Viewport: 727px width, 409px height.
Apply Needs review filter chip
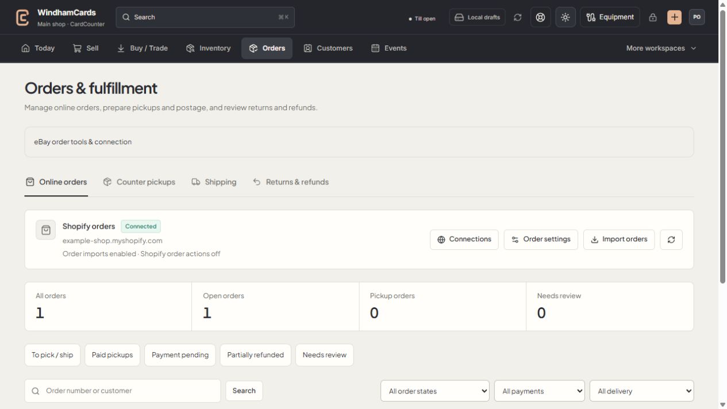324,355
